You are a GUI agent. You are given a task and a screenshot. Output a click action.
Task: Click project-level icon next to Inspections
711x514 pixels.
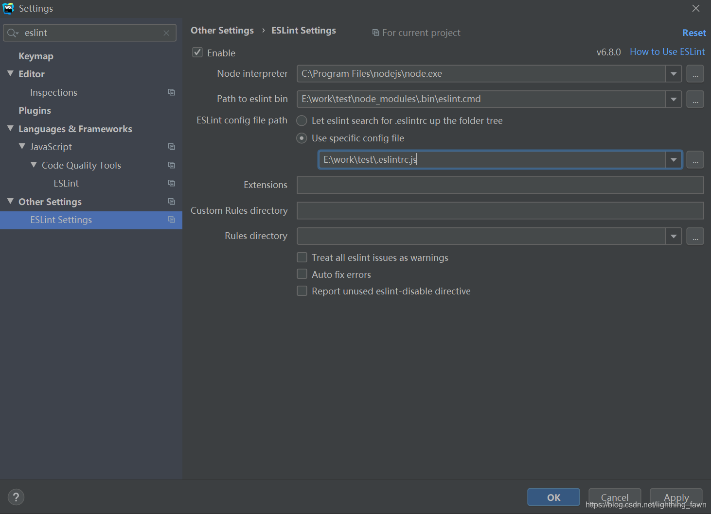[x=171, y=92]
